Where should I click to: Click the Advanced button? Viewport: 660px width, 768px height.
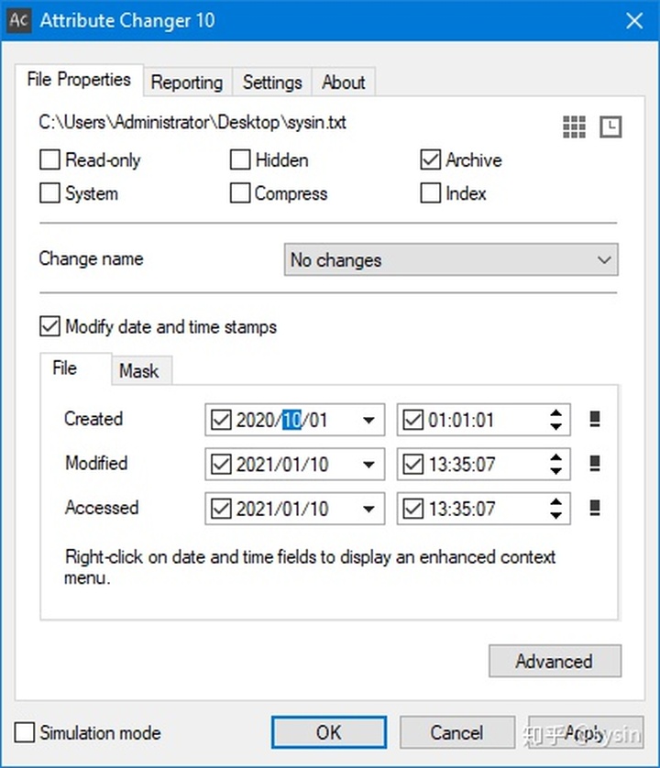(x=555, y=661)
